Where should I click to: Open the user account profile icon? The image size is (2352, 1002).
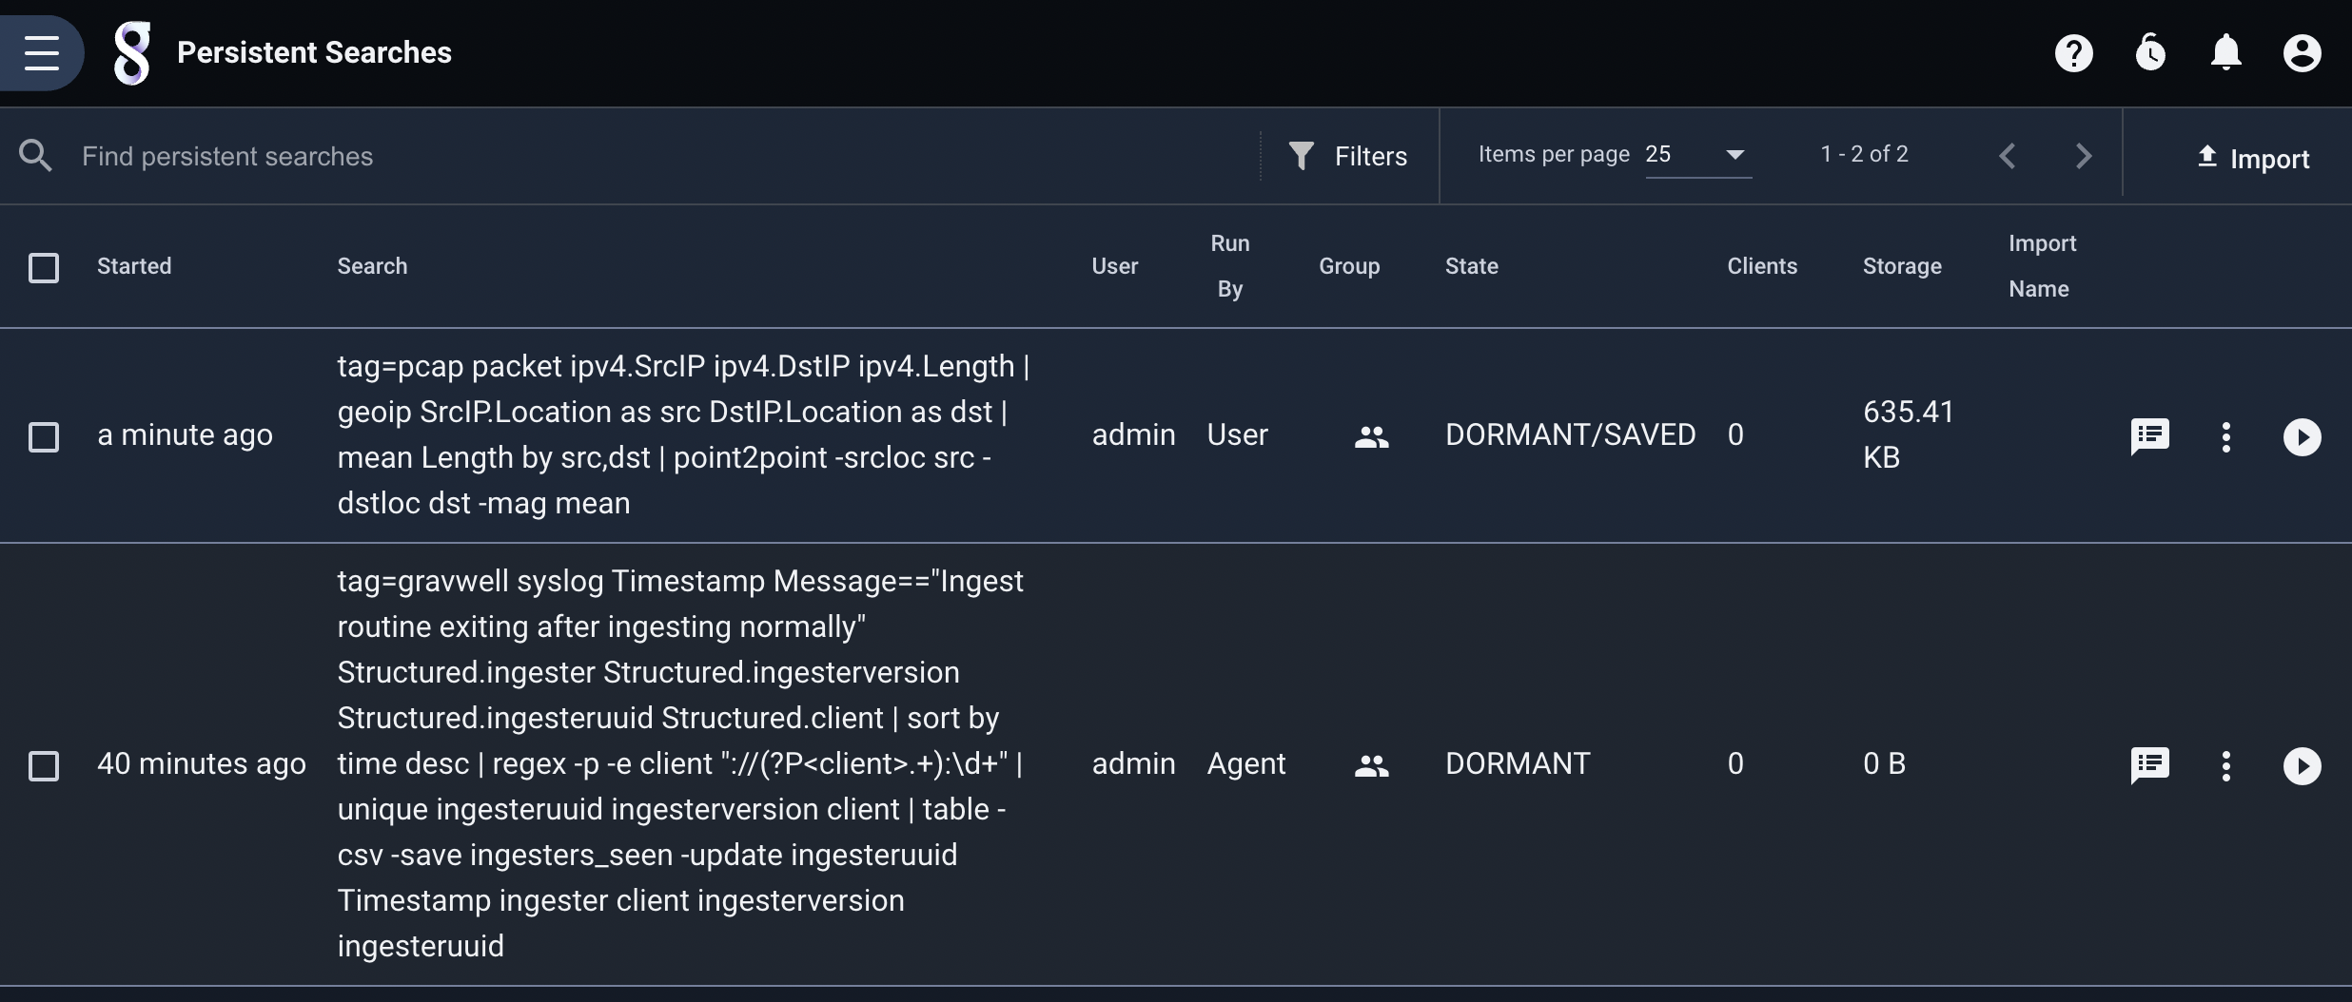[x=2303, y=53]
